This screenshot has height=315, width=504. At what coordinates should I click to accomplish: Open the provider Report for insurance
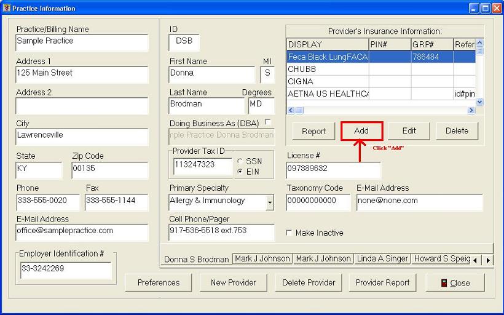point(313,131)
